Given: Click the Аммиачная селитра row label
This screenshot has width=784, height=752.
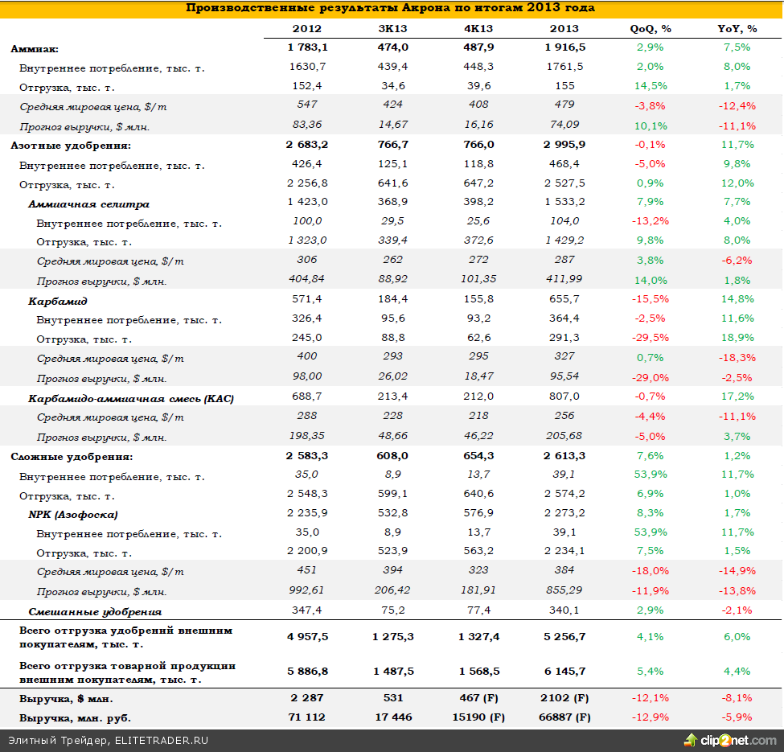Looking at the screenshot, I should [x=88, y=204].
